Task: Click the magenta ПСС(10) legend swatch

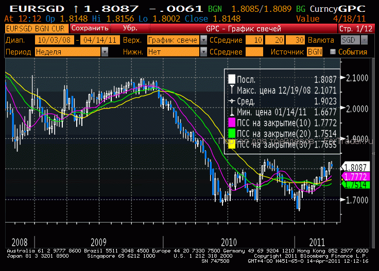Action: coord(232,122)
